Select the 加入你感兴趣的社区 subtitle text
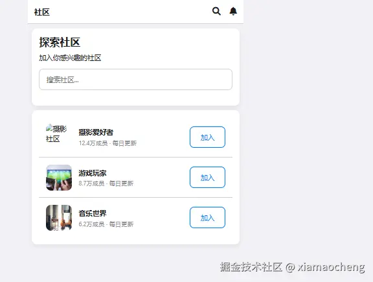The height and width of the screenshot is (282, 373). [70, 58]
